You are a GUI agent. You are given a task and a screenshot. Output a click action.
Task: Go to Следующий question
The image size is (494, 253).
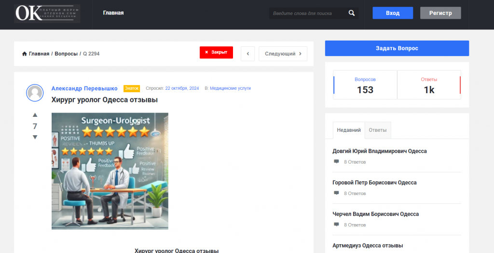click(x=283, y=54)
